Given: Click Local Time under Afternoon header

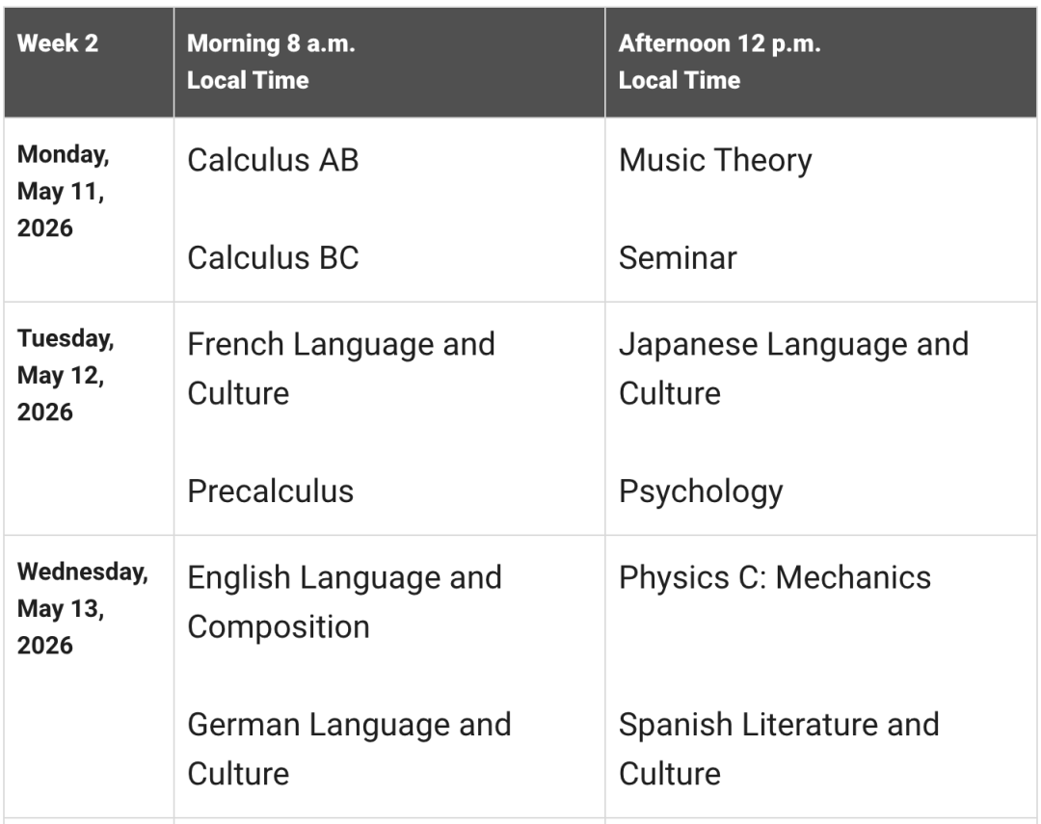Looking at the screenshot, I should pos(680,80).
